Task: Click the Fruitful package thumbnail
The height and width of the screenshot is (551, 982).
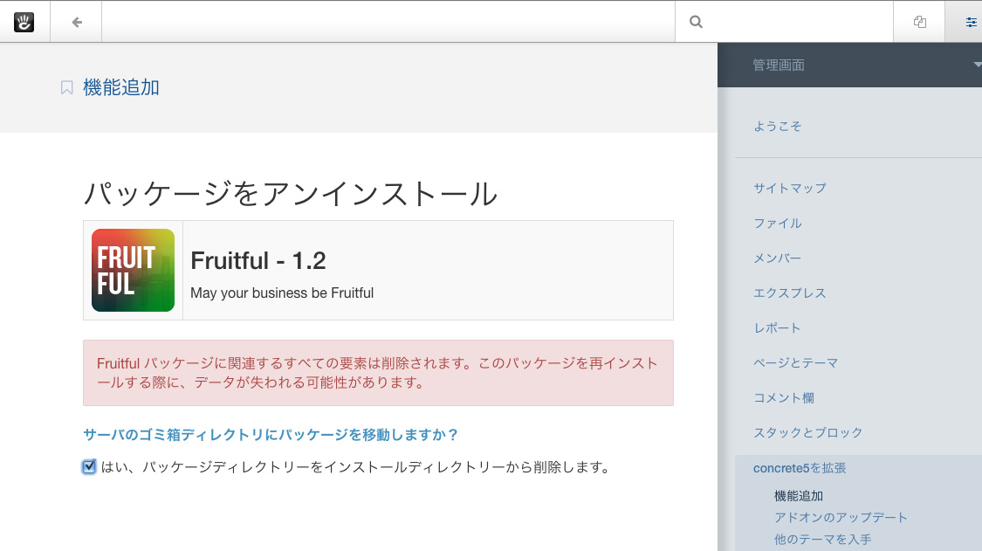Action: (133, 270)
